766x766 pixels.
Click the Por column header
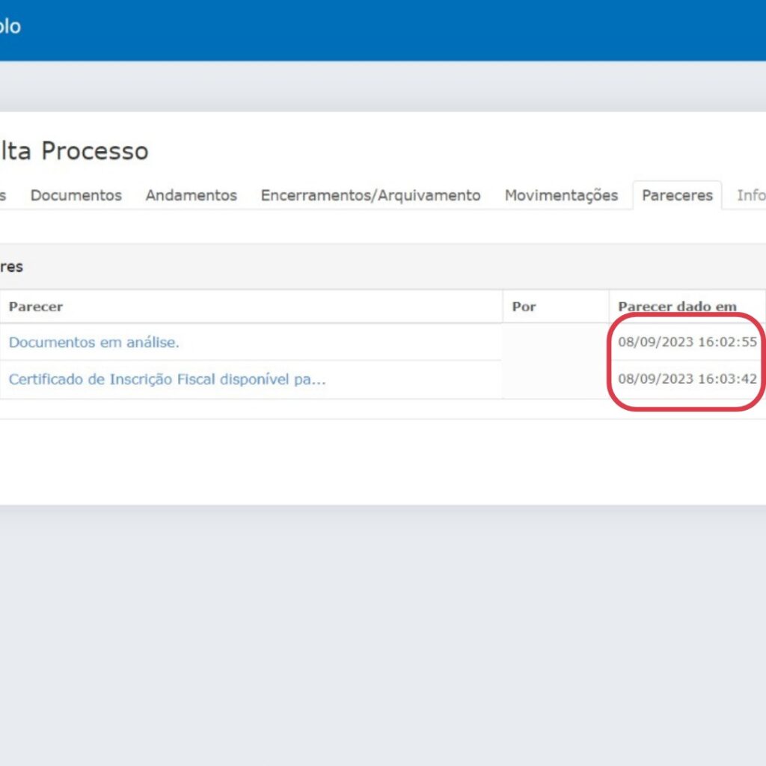(x=524, y=307)
